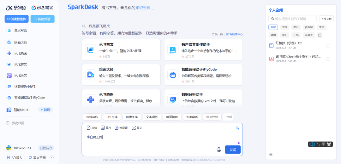Image resolution: width=341 pixels, height=164 pixels.
Task: Collapse the shortcut chips with 全部 toggle
Action: (x=228, y=117)
